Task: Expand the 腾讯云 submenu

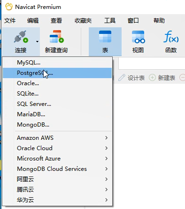Action: (x=57, y=190)
